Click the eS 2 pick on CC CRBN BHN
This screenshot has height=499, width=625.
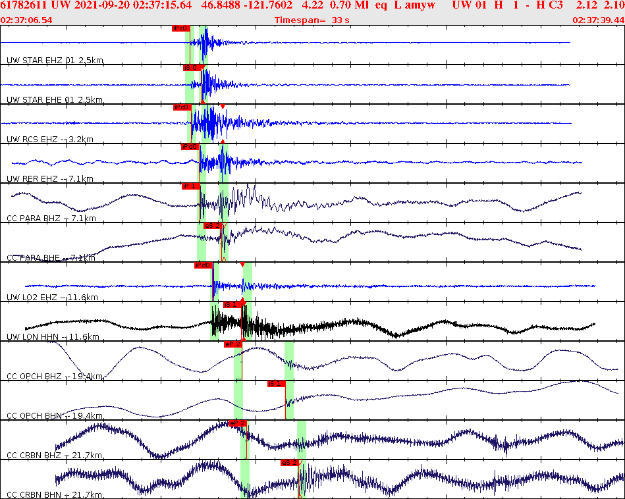click(x=290, y=463)
